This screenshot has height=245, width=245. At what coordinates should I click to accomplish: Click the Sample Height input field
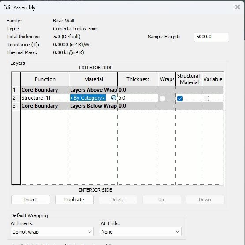click(211, 37)
